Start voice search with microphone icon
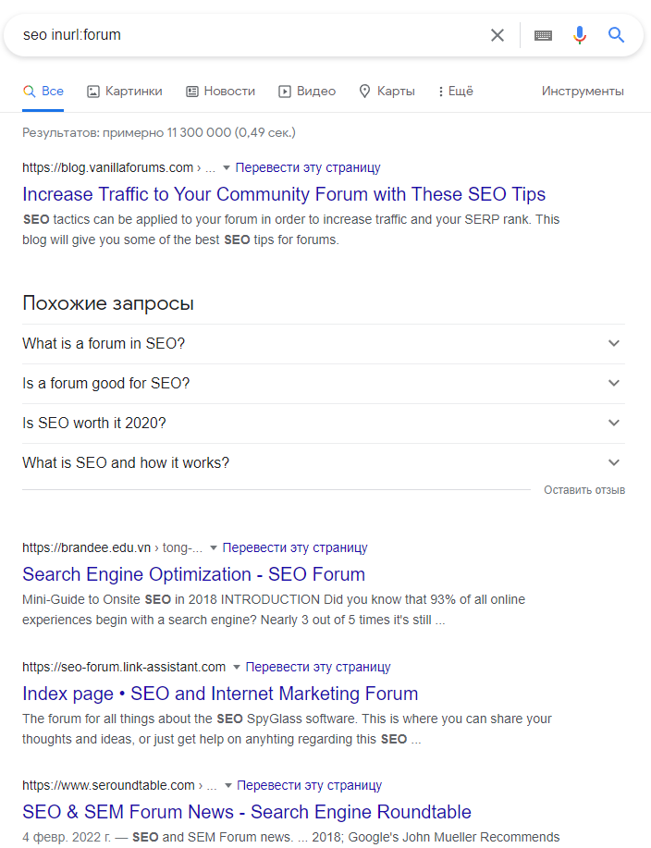 pos(580,35)
